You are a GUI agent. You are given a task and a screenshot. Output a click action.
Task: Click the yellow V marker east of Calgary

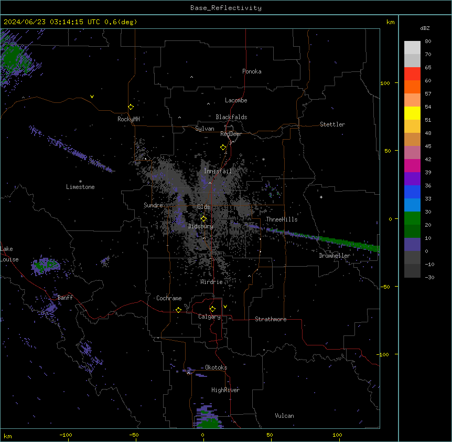(225, 307)
